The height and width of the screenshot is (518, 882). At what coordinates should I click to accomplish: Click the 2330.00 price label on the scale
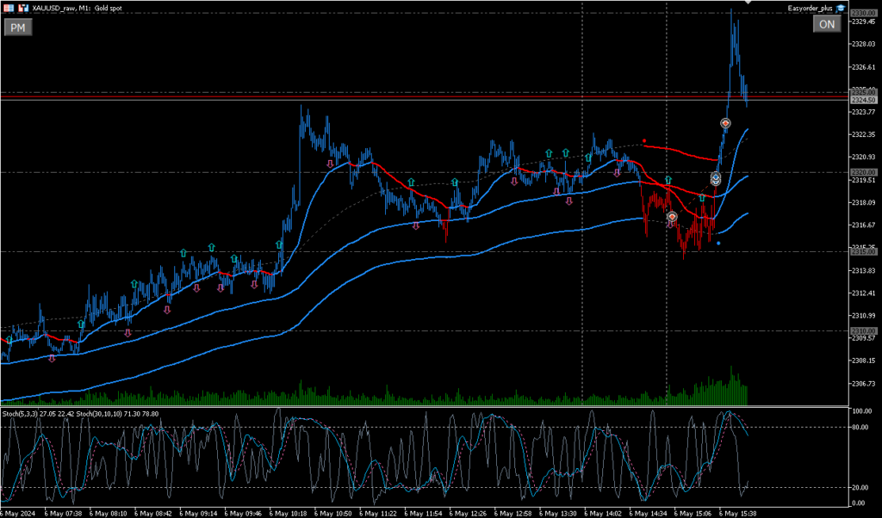(x=863, y=13)
